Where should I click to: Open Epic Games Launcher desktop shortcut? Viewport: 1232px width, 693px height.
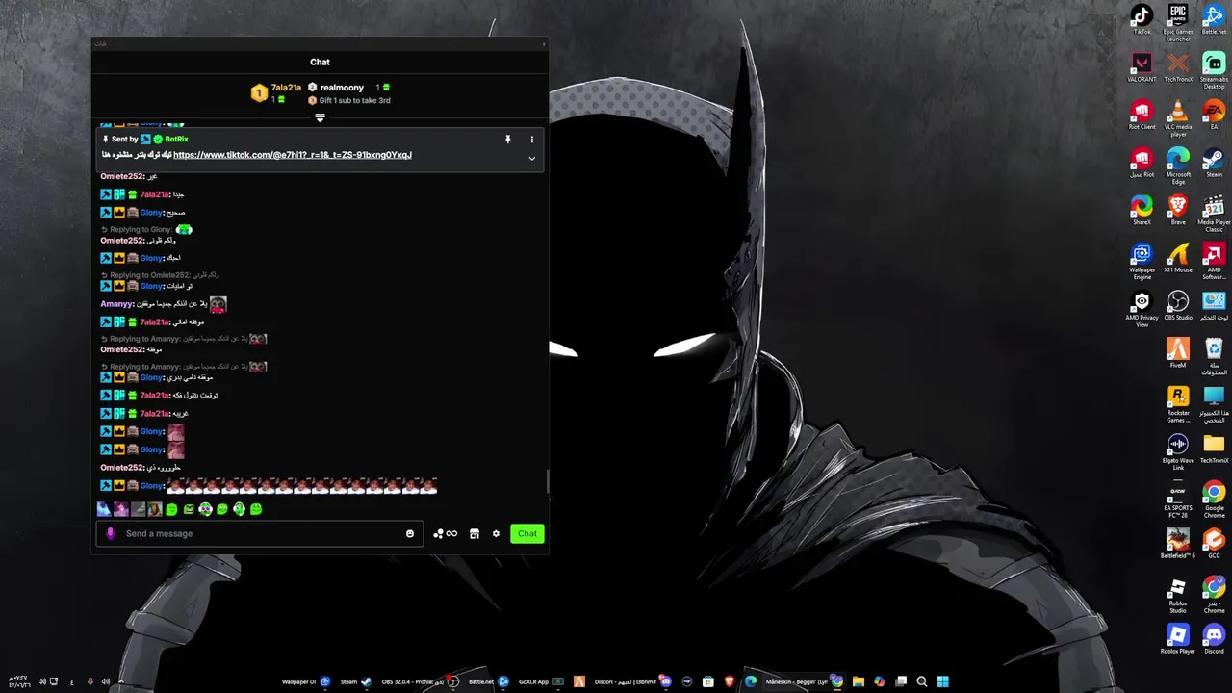click(x=1178, y=23)
